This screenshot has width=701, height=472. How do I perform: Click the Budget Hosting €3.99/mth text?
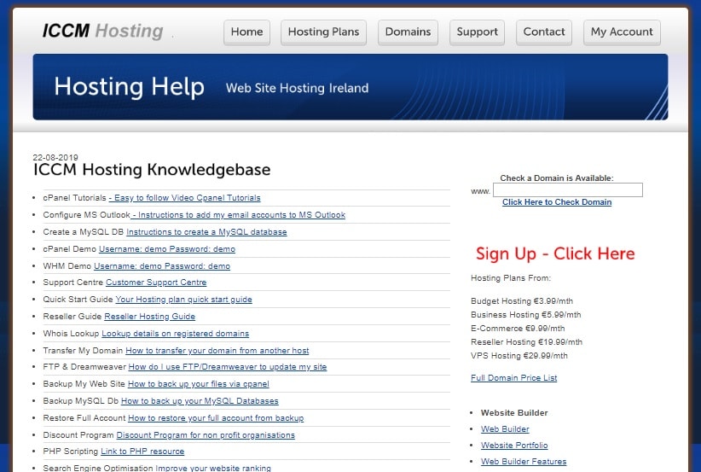[x=522, y=301]
